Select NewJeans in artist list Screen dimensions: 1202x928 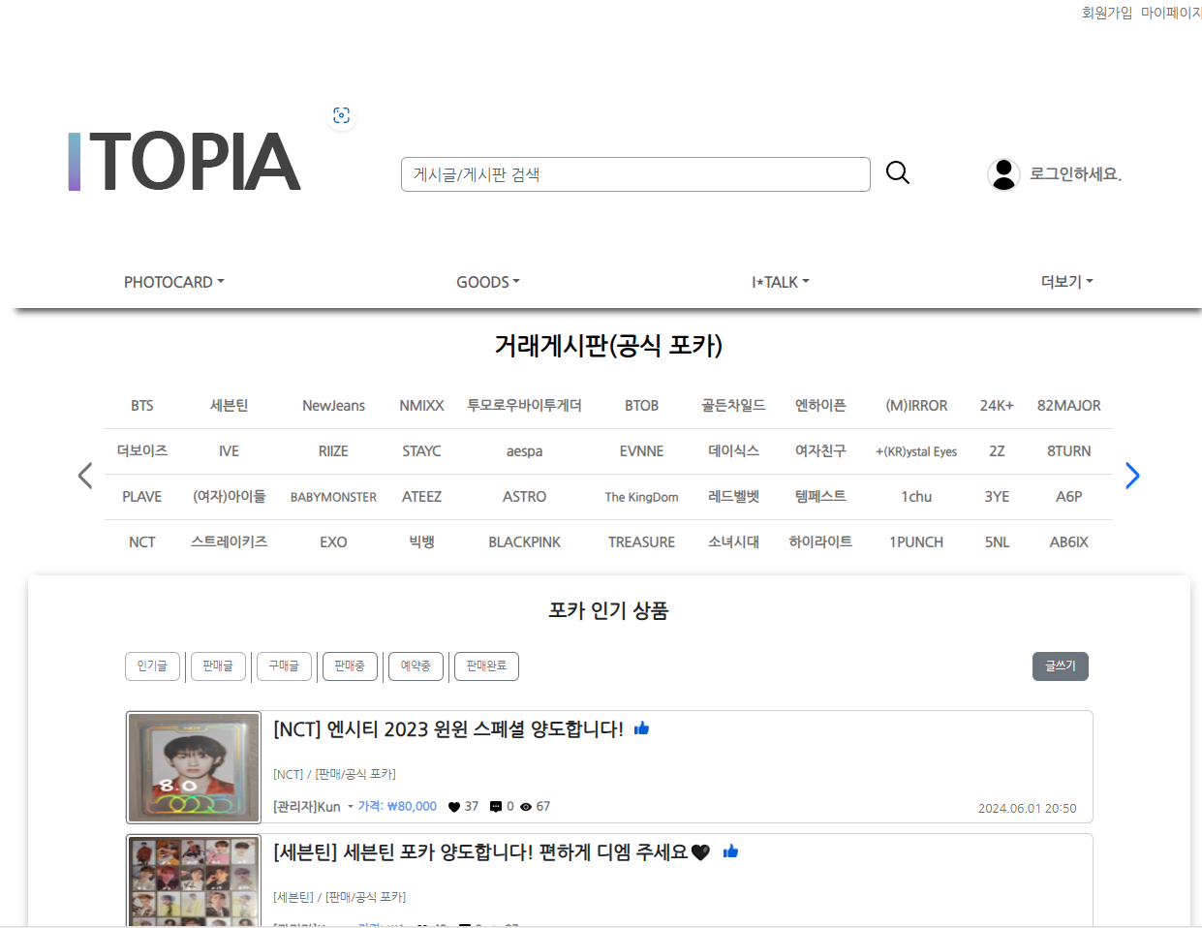333,406
